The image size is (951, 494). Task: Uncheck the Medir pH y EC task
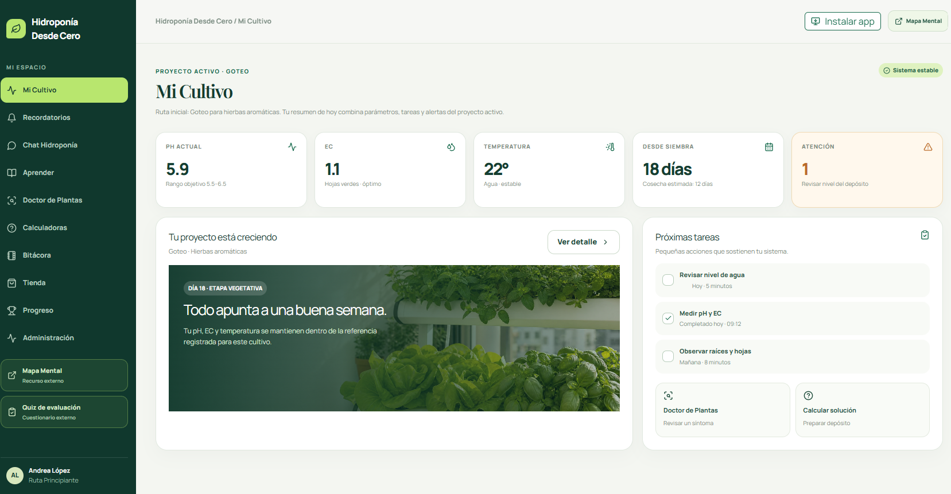coord(668,318)
